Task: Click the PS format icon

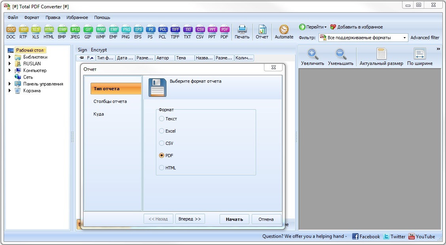Action: pyautogui.click(x=150, y=32)
